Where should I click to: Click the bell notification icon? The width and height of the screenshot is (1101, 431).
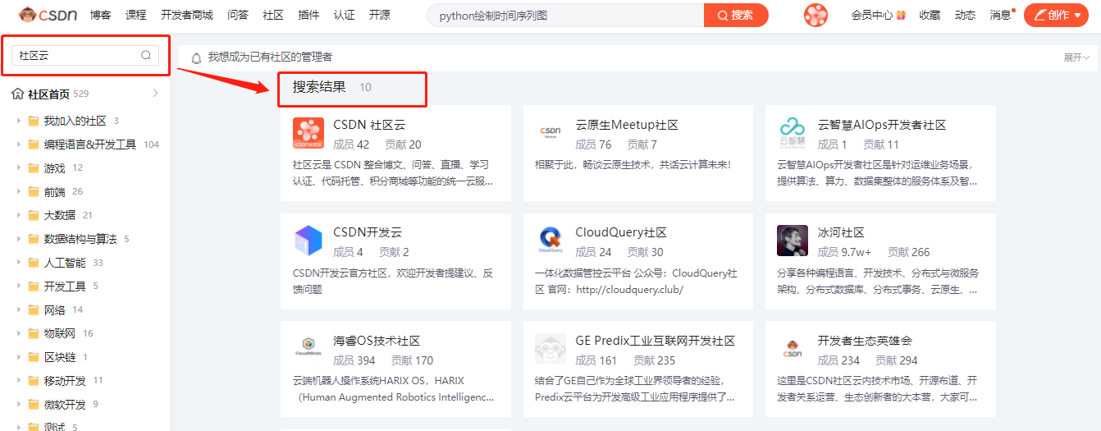(196, 58)
